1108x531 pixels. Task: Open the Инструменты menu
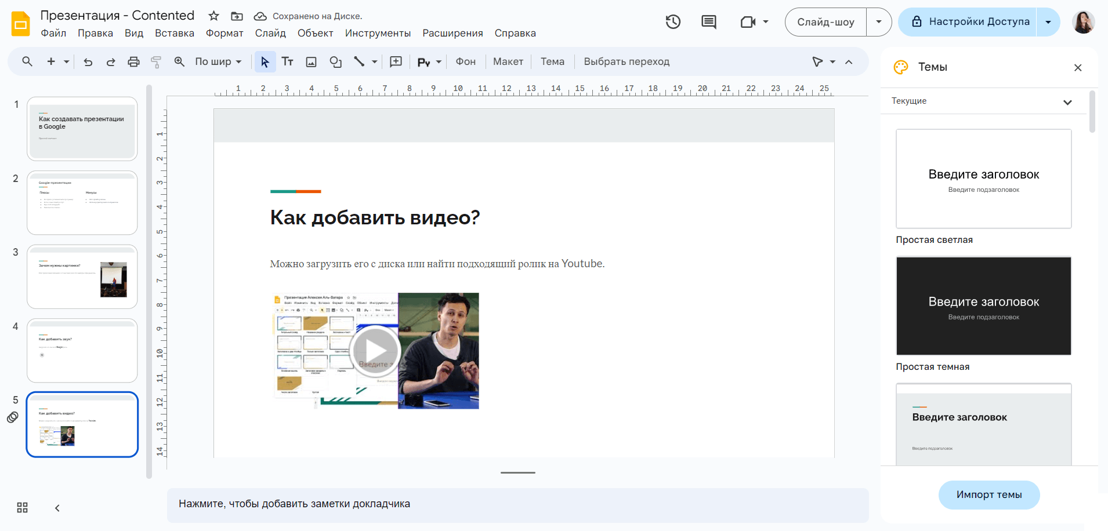tap(378, 33)
